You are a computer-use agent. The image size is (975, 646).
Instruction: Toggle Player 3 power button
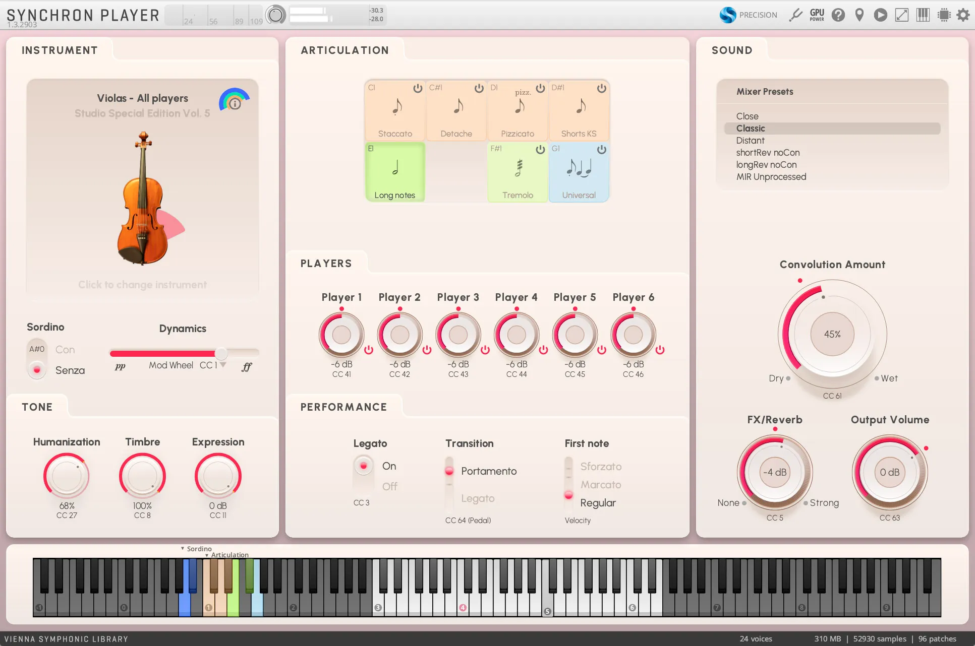point(485,350)
